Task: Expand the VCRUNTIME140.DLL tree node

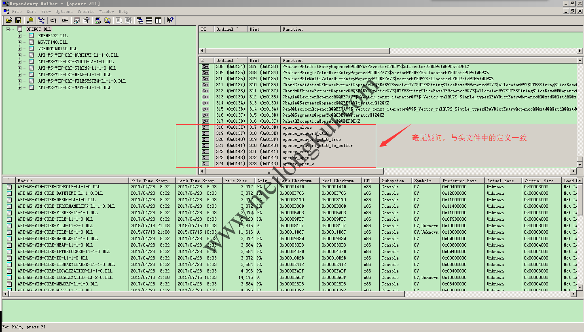Action: [x=19, y=49]
